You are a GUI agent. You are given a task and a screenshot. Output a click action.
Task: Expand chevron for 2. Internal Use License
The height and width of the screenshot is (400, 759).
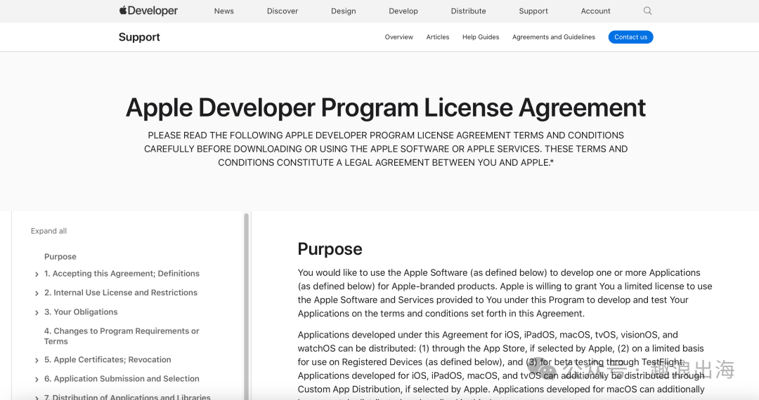37,293
